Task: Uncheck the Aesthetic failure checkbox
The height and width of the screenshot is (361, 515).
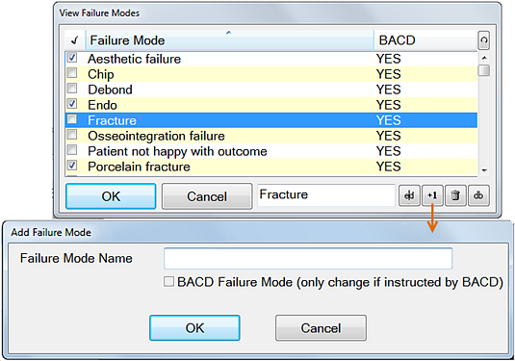Action: point(72,58)
